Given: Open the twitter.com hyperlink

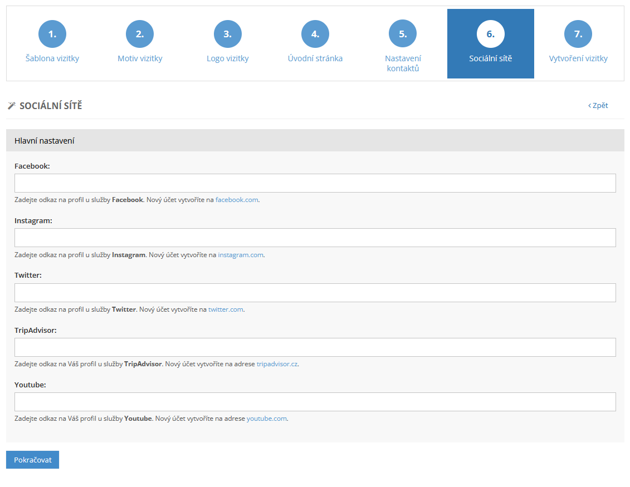Looking at the screenshot, I should coord(226,309).
